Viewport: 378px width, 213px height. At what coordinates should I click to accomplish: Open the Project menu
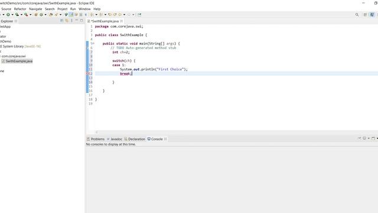pos(62,9)
